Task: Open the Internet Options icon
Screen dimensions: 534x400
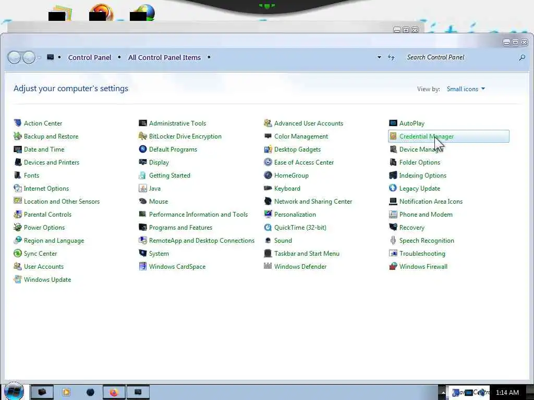Action: 18,188
